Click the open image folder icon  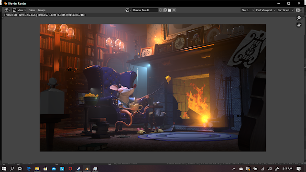point(170,10)
